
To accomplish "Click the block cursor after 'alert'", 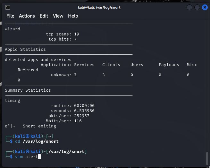I will click(x=39, y=157).
